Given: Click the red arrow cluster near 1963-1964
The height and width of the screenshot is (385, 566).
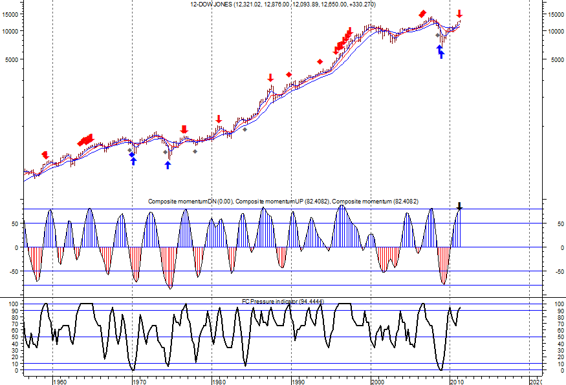Looking at the screenshot, I should point(86,140).
